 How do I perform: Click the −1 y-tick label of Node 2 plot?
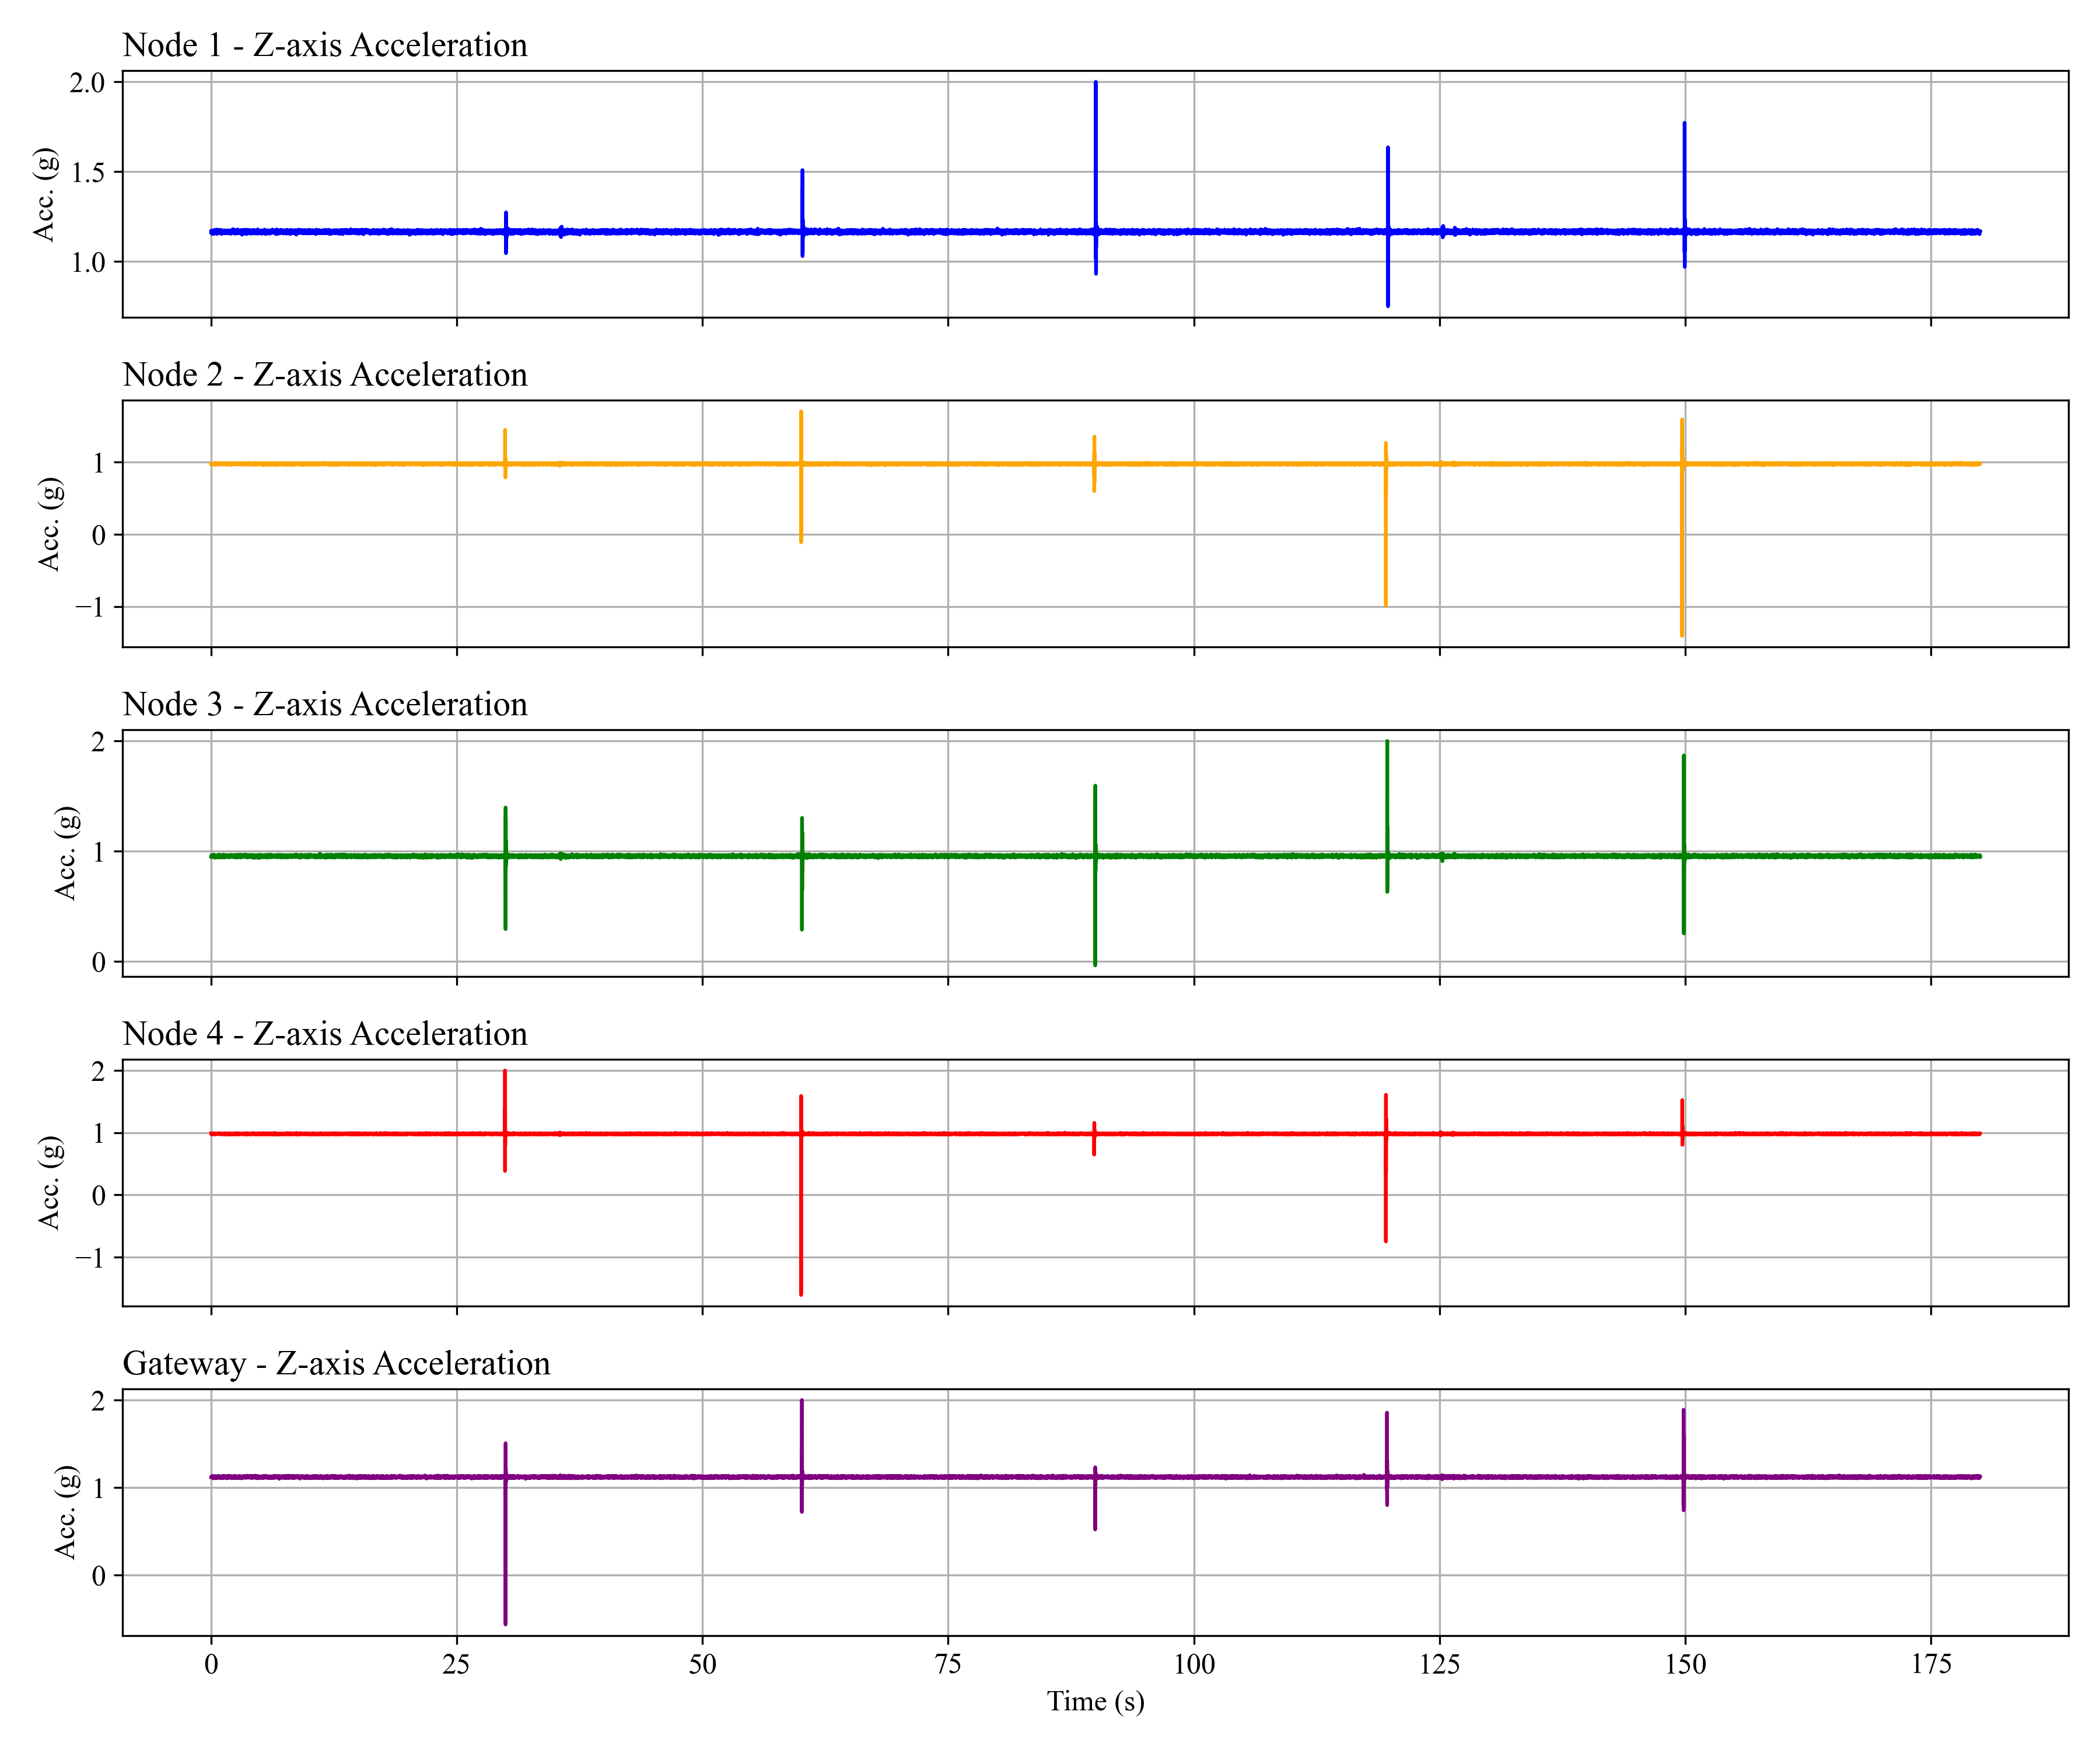90,607
